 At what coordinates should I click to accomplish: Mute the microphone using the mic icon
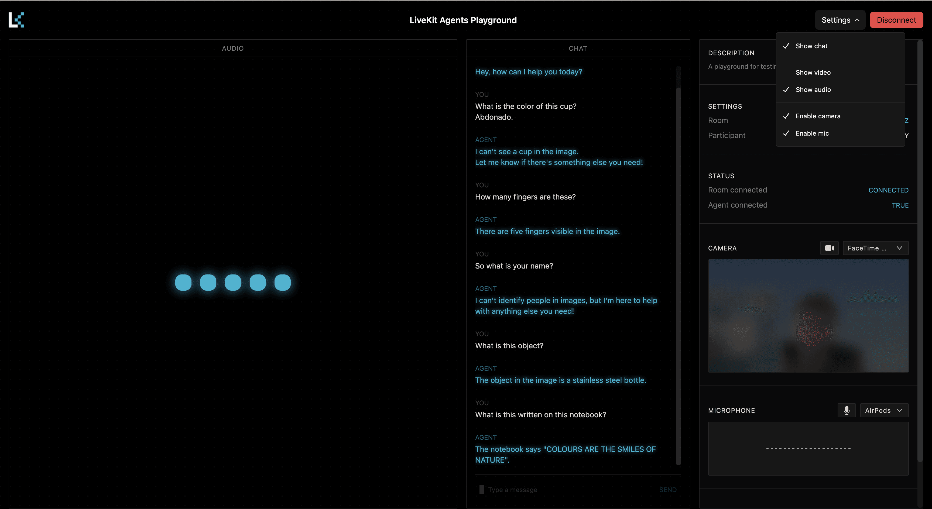tap(847, 410)
